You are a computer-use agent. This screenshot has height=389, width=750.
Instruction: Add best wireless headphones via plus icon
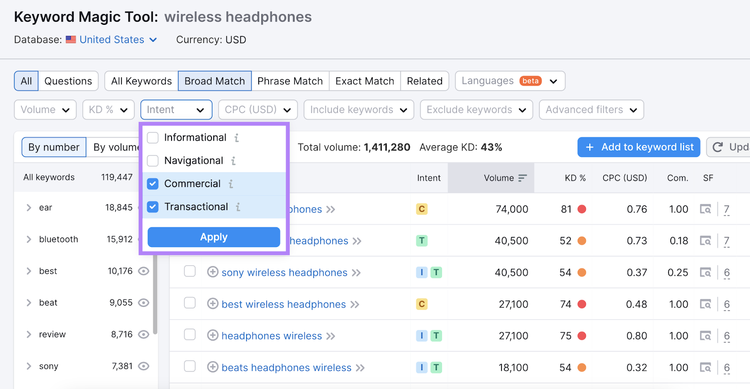213,304
